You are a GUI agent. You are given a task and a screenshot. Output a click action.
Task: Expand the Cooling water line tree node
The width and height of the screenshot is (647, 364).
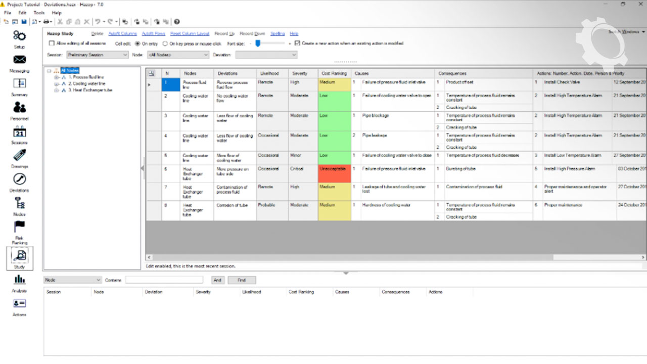pos(57,84)
